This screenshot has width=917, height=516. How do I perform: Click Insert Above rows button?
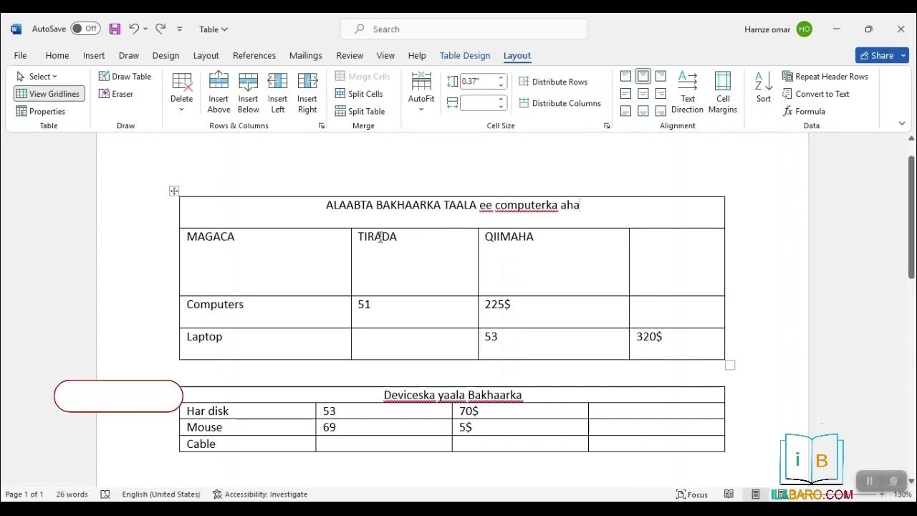tap(219, 93)
